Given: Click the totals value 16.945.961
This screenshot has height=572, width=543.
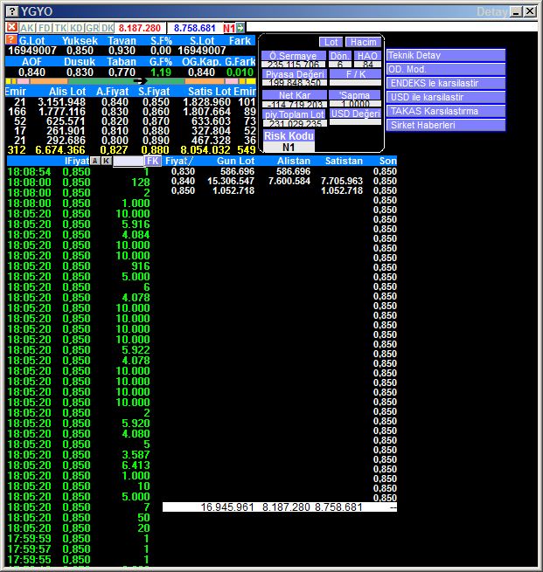Looking at the screenshot, I should click(227, 507).
